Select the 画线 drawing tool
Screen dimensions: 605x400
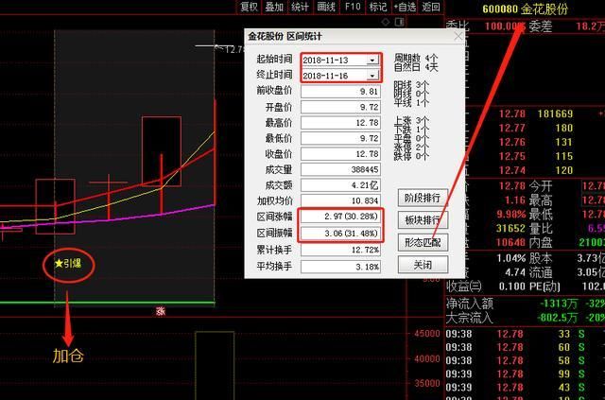point(326,7)
